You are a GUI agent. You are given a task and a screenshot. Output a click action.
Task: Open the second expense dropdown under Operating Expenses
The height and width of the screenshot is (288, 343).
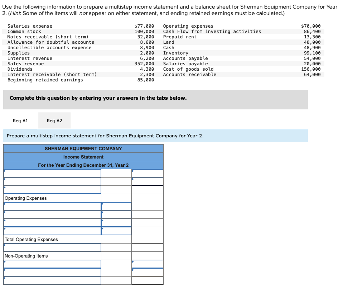[52, 214]
